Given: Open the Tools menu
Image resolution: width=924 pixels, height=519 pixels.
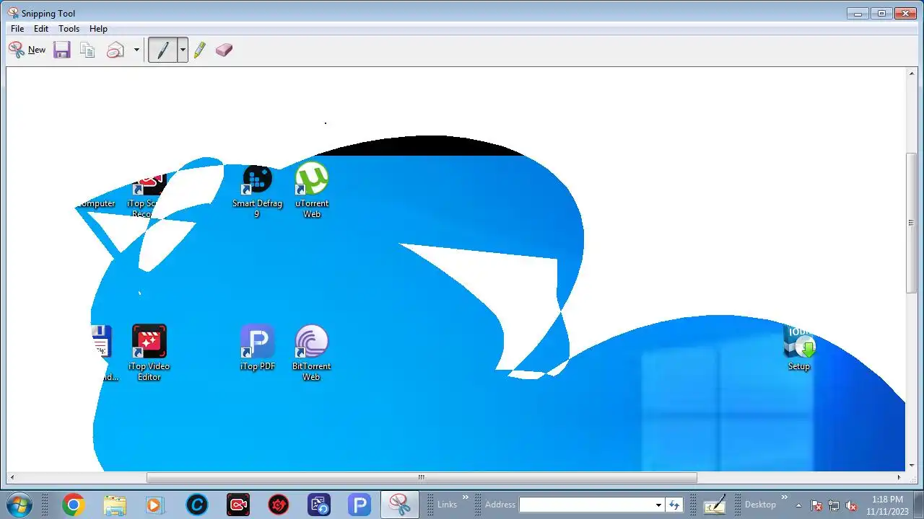Looking at the screenshot, I should pyautogui.click(x=69, y=29).
